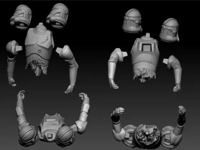Select the leftmost front-facing clone helmet at top
This screenshot has height=150, width=200.
pyautogui.click(x=21, y=17)
